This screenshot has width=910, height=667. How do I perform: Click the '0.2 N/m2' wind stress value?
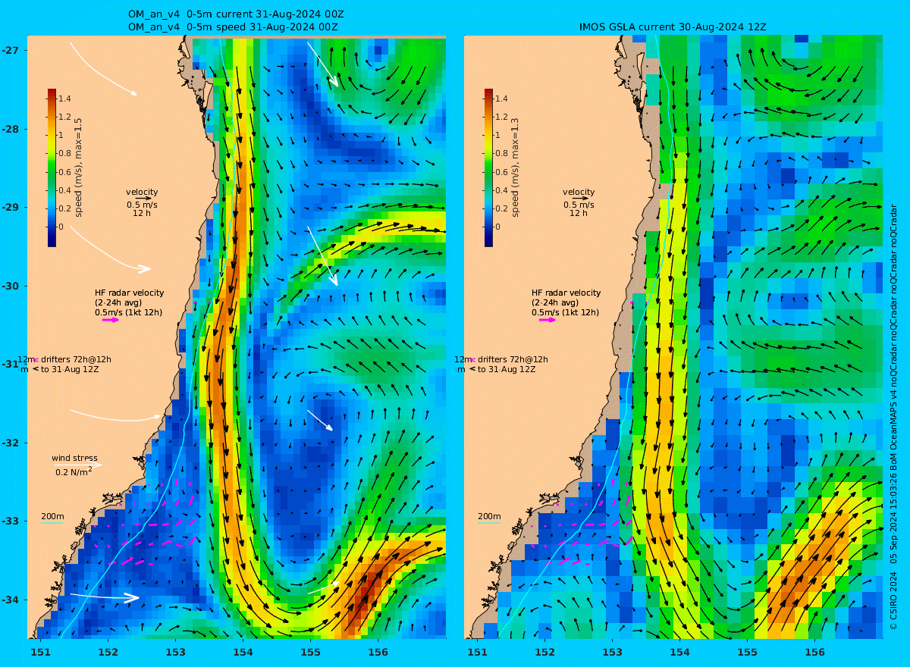tap(74, 471)
